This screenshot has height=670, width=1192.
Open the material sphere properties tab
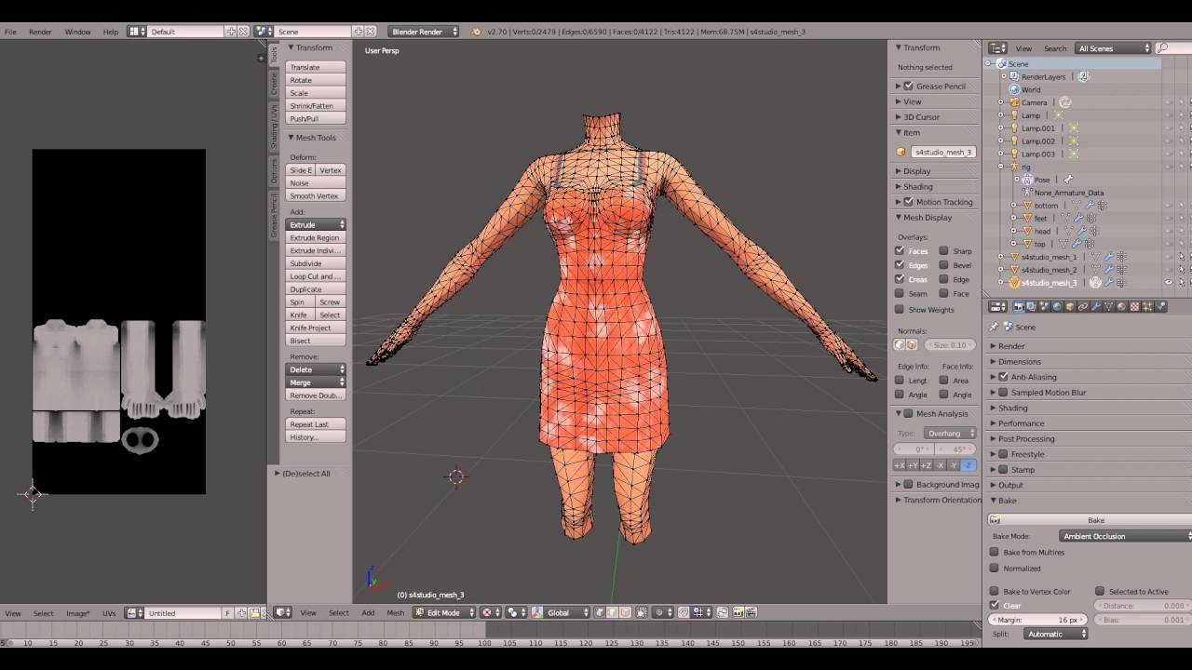[1121, 306]
